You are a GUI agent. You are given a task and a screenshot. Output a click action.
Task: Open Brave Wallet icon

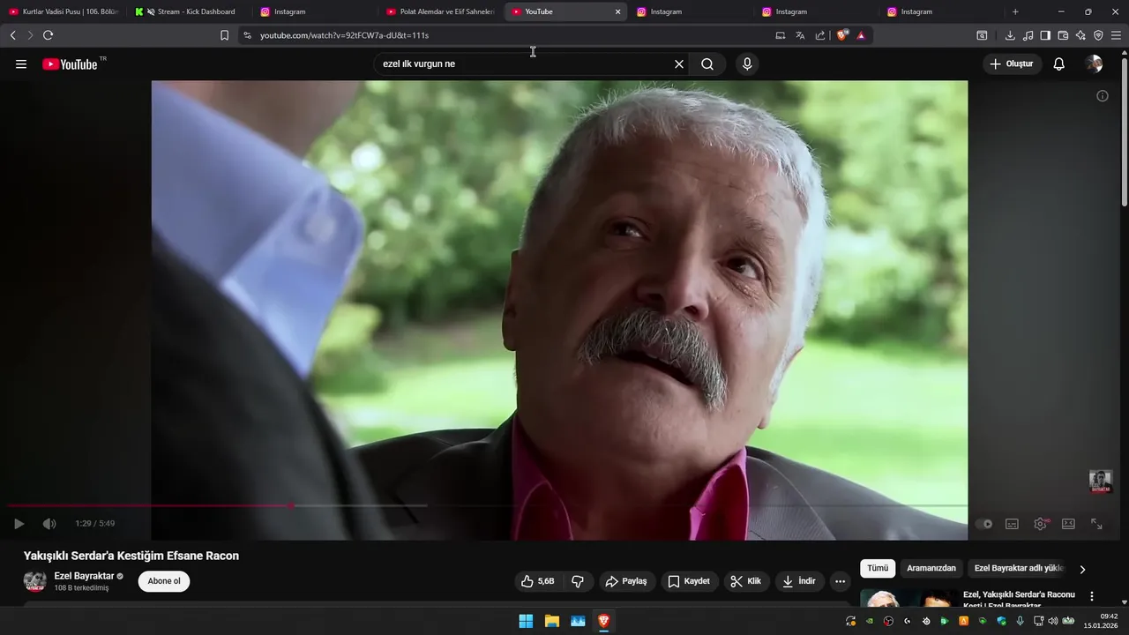[1063, 35]
